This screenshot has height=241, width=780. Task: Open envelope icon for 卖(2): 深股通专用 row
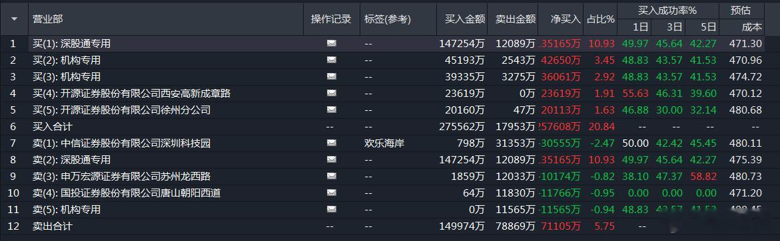coord(331,160)
